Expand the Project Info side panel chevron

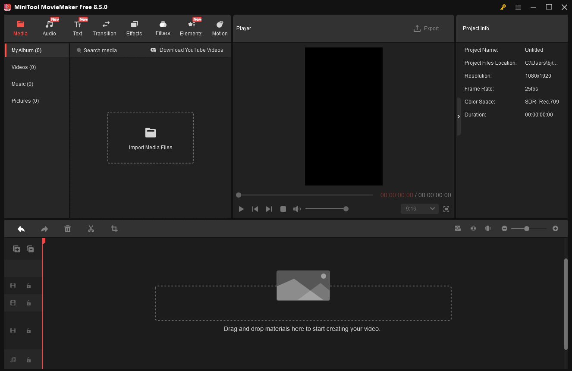click(x=459, y=116)
